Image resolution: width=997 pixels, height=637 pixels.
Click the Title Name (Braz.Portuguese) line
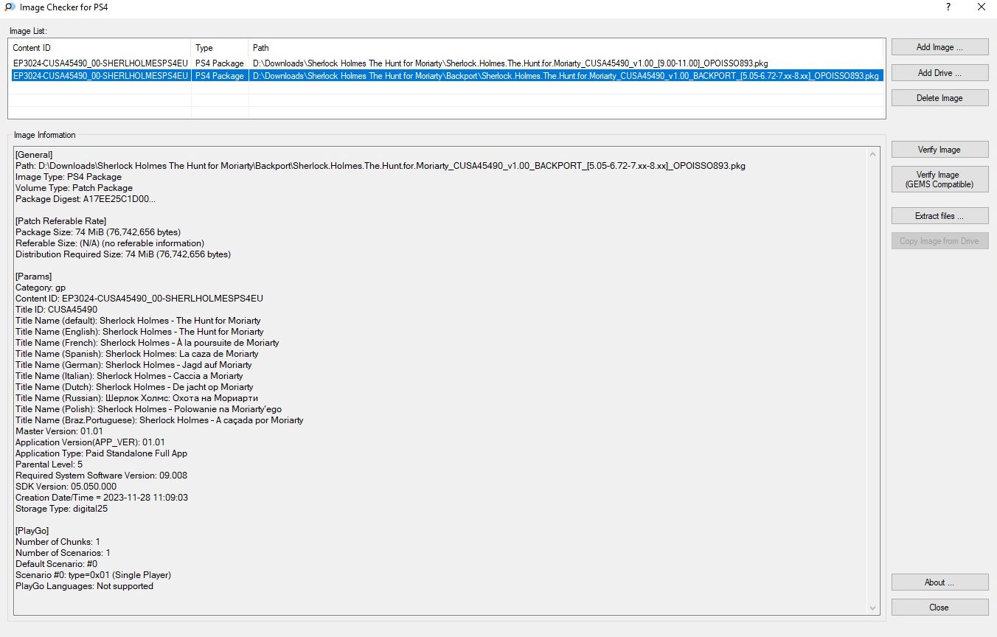[159, 420]
